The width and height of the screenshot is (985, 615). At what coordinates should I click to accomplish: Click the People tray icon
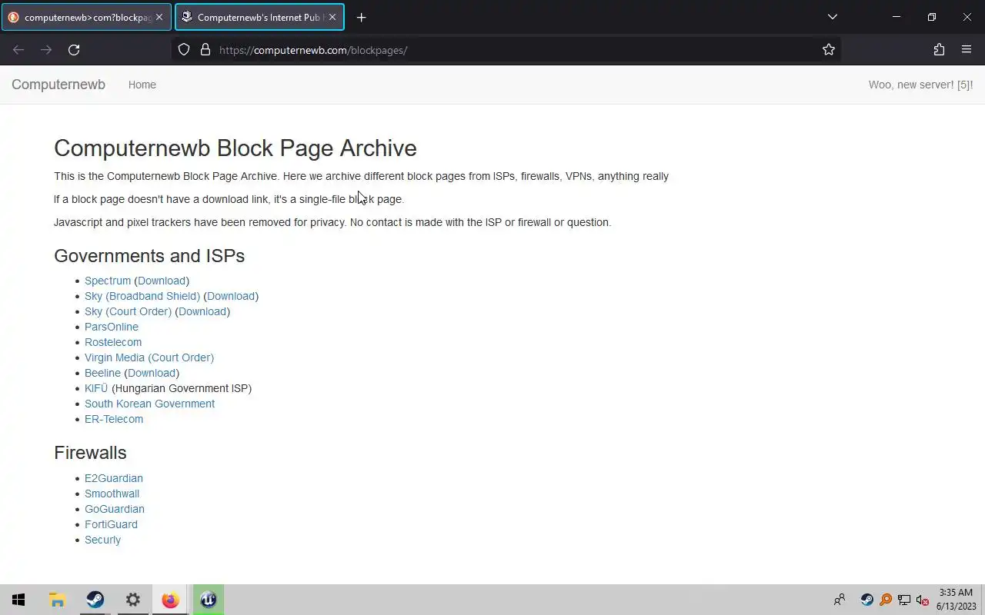[840, 600]
